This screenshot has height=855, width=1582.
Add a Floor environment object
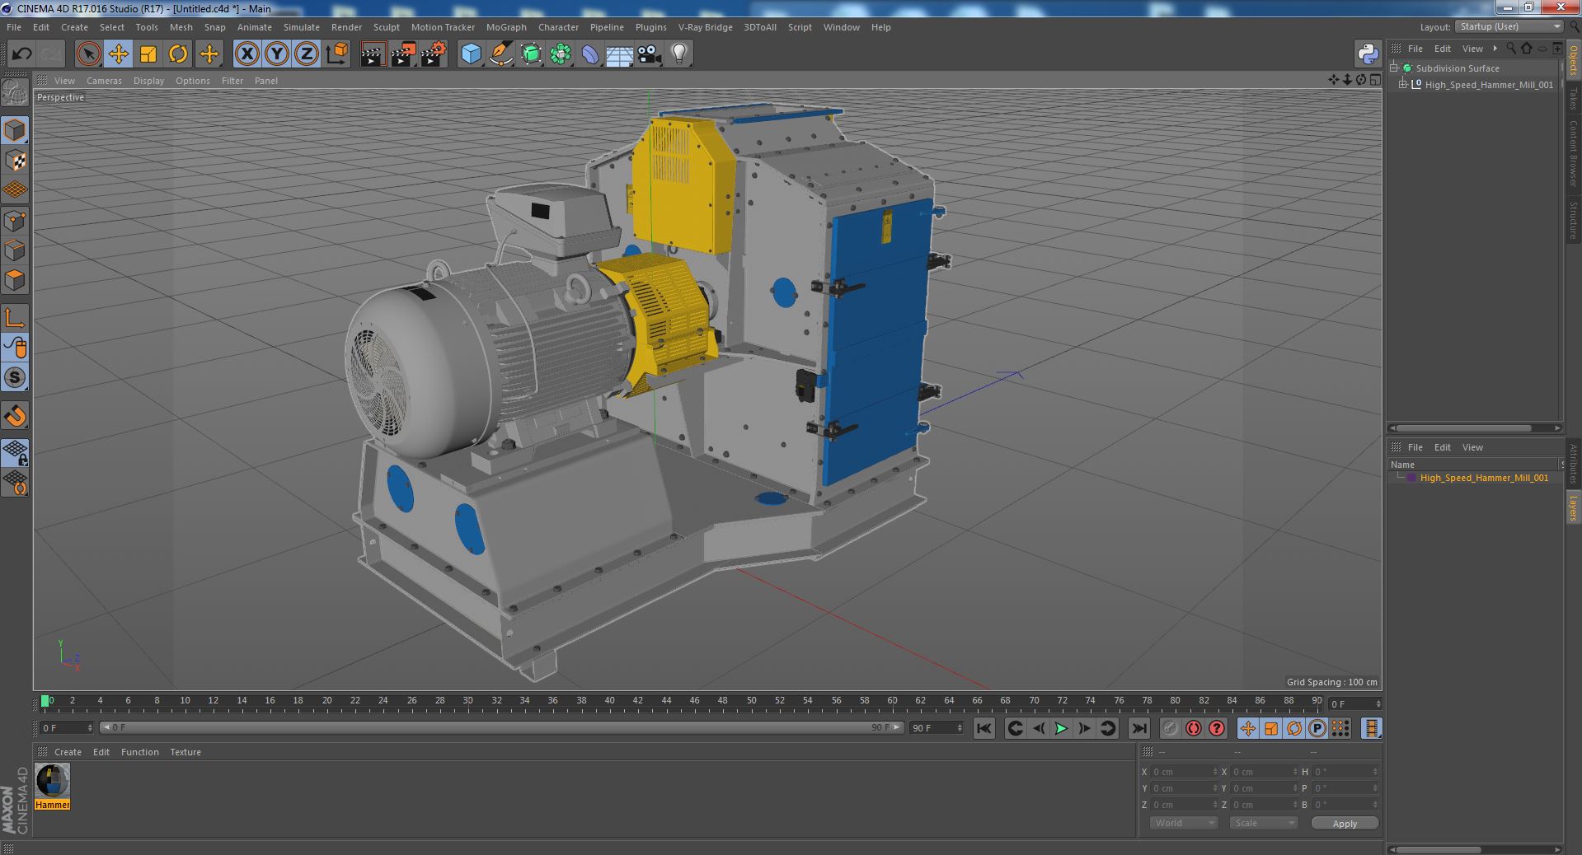tap(619, 54)
